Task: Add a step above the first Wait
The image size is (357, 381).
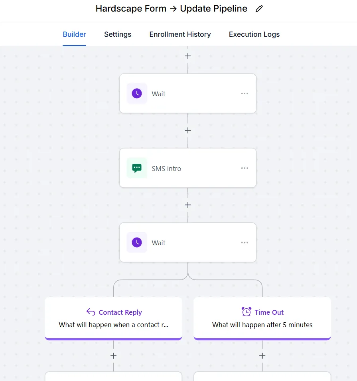Action: click(188, 56)
